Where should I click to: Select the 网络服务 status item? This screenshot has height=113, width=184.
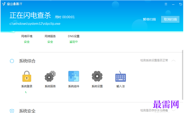[50, 39]
